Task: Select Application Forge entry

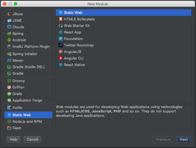Action: pyautogui.click(x=29, y=100)
